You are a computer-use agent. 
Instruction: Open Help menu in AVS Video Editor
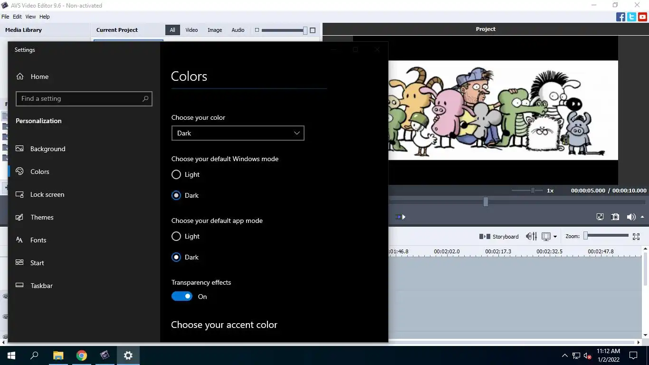pos(44,17)
